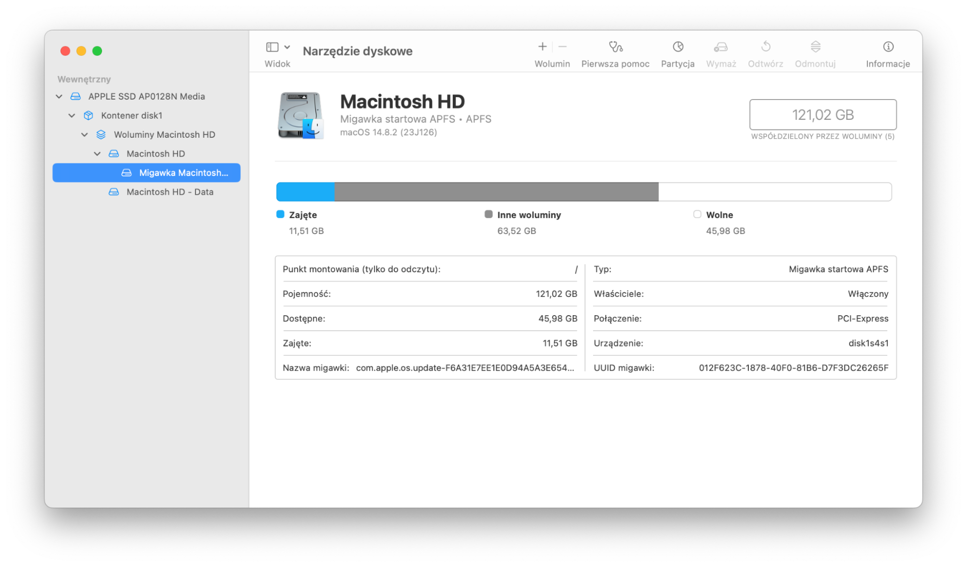Select Macintosh HD - Data volume
Viewport: 967px width, 567px height.
coord(146,192)
